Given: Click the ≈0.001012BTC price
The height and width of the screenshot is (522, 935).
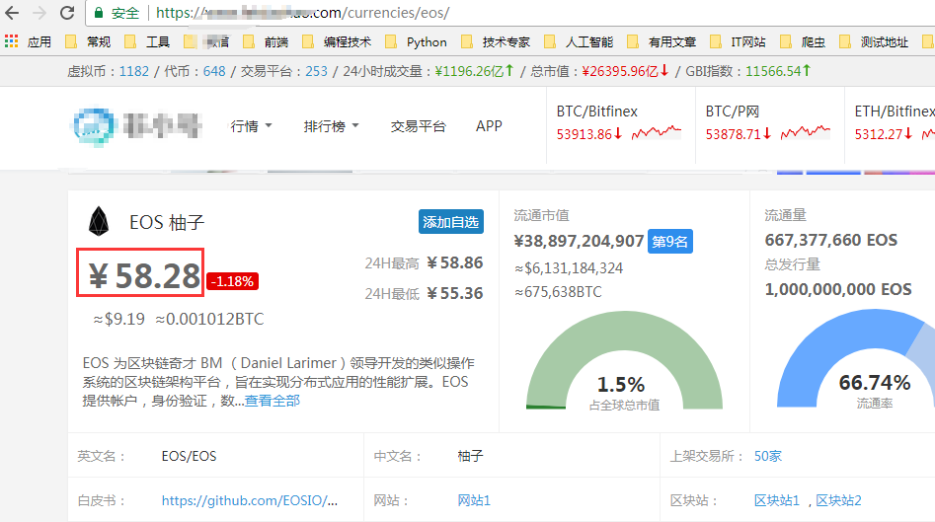Looking at the screenshot, I should [x=209, y=320].
